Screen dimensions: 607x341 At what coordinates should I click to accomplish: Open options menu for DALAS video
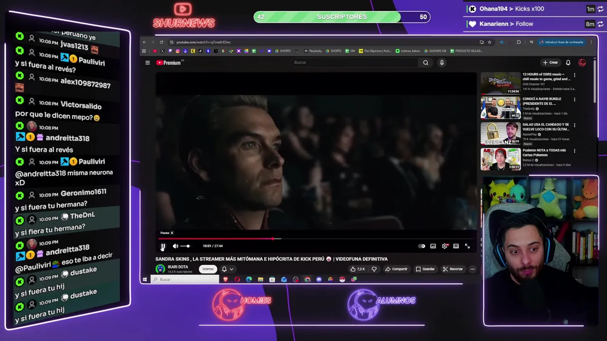click(x=574, y=126)
